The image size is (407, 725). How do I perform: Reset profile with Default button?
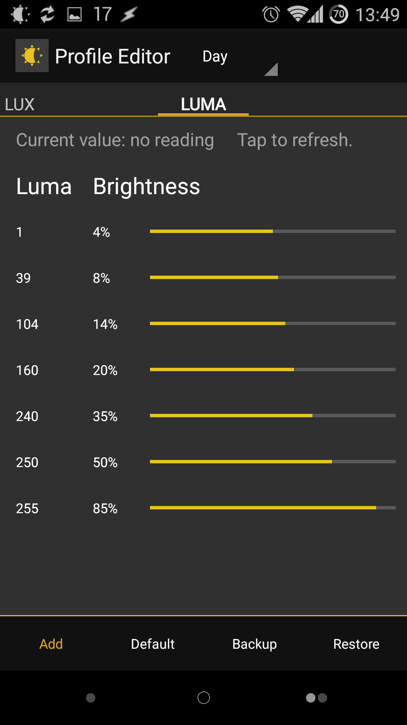click(x=153, y=644)
